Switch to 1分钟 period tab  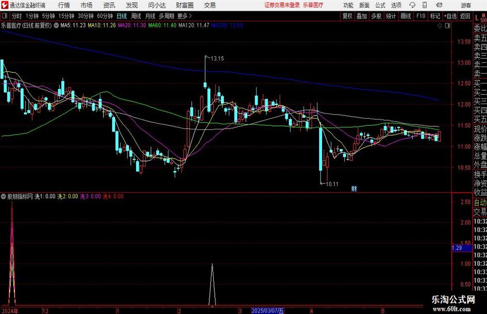[32, 16]
